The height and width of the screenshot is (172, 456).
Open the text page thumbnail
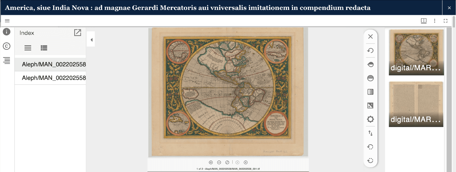click(416, 104)
